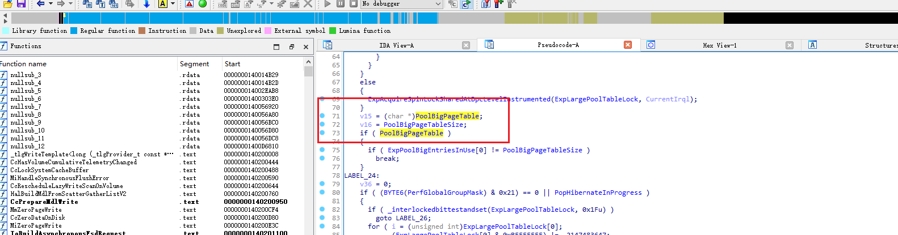Click the Regular function blue legend swatch

pos(74,31)
